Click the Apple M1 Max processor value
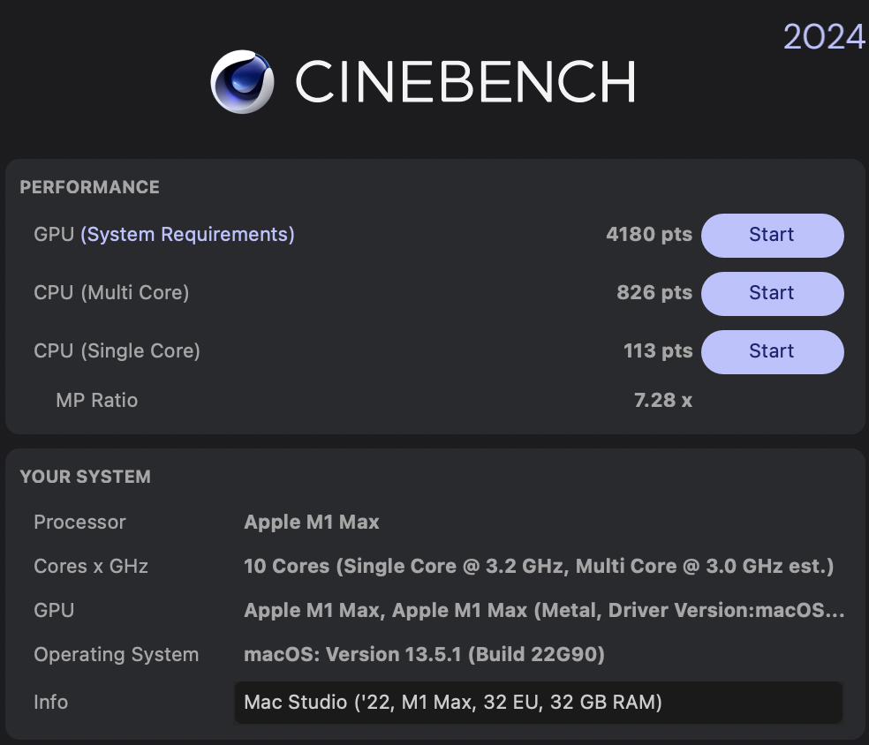The image size is (869, 745). [311, 523]
